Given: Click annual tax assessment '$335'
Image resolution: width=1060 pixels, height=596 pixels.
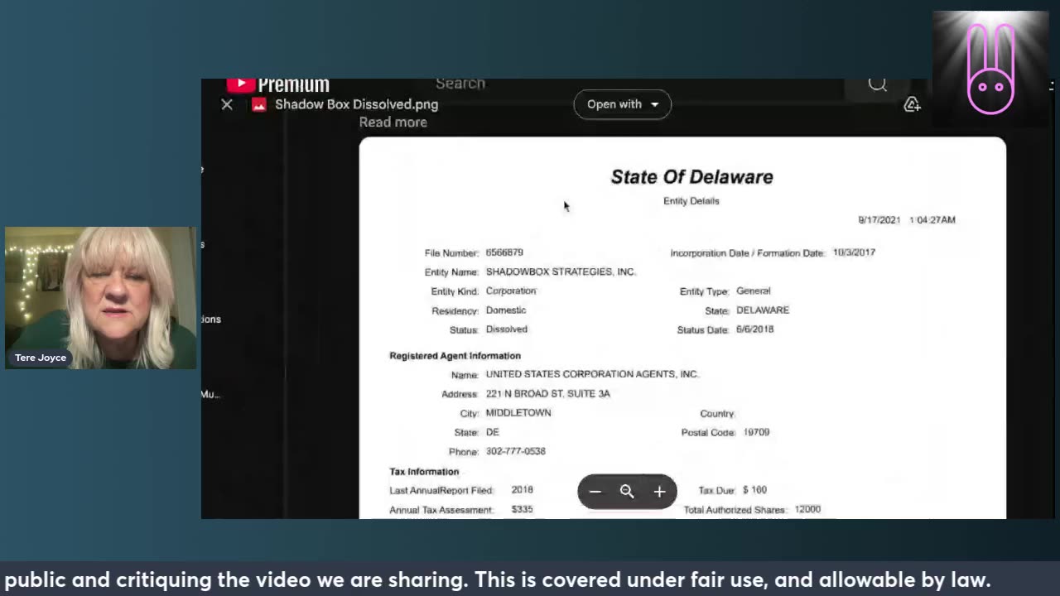Looking at the screenshot, I should pos(522,510).
